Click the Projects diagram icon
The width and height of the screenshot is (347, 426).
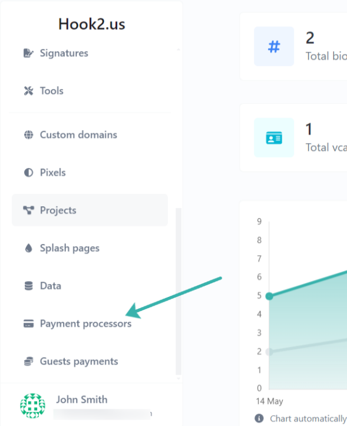(x=28, y=210)
